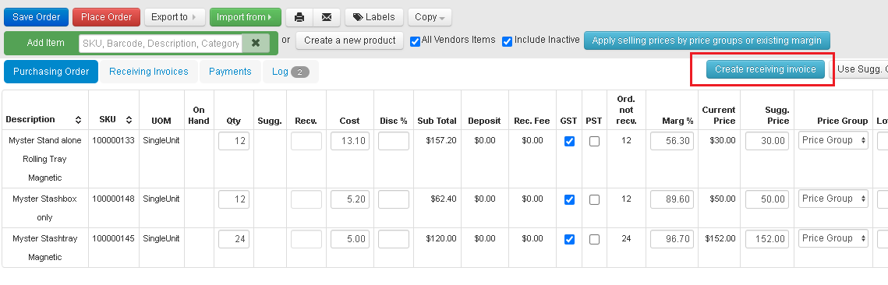Toggle Include Inactive checkbox
The height and width of the screenshot is (285, 888).
coord(507,41)
